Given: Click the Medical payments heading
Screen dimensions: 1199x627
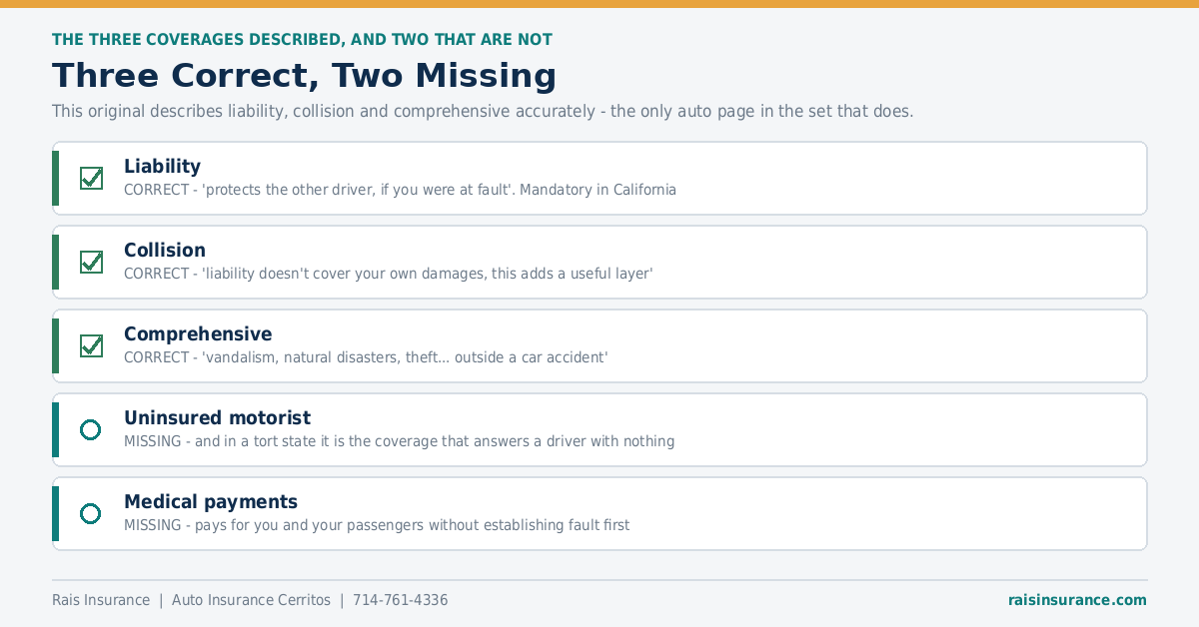Looking at the screenshot, I should click(211, 501).
